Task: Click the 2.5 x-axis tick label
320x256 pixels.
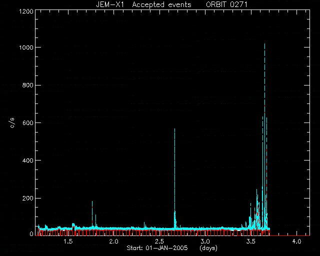Action: [x=159, y=241]
